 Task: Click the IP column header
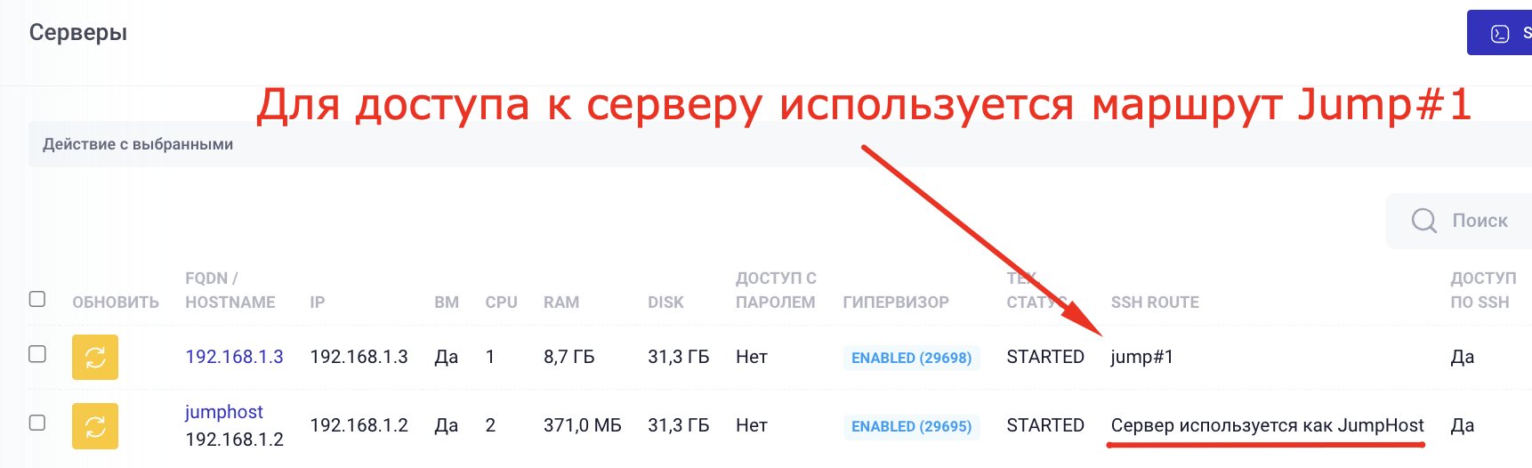tap(318, 303)
